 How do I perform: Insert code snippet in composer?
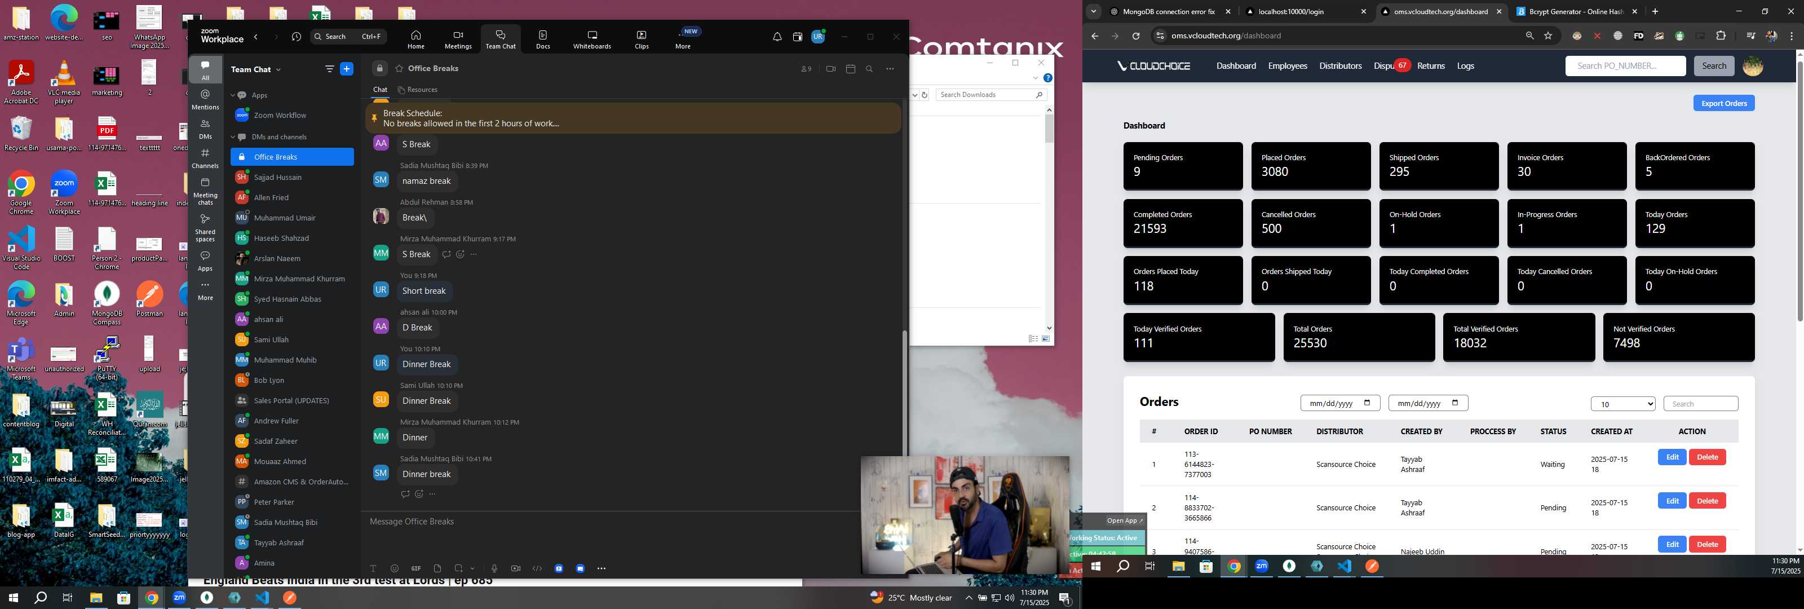[537, 568]
